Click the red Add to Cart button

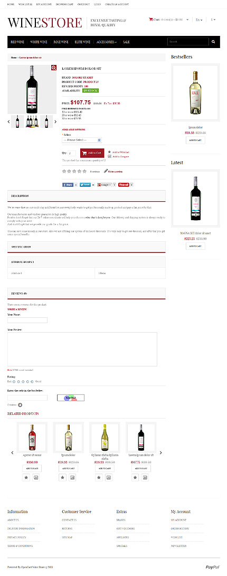coord(92,153)
